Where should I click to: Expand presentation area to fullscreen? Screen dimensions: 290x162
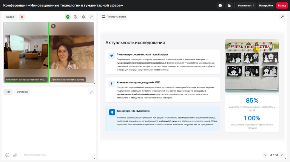[x=282, y=17]
